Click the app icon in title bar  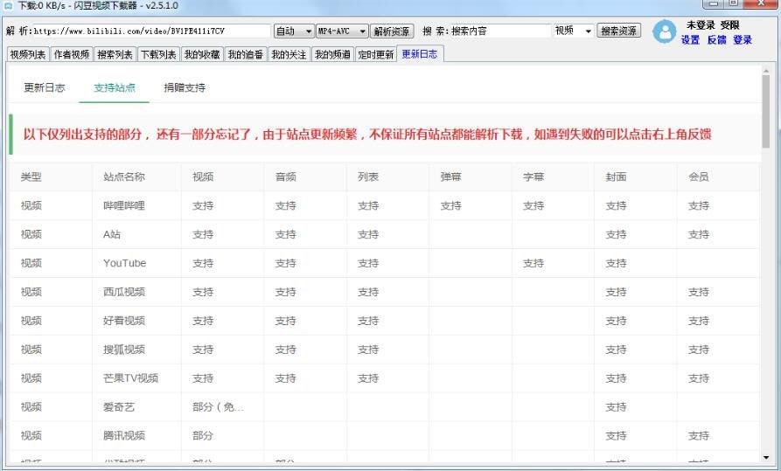[x=8, y=6]
